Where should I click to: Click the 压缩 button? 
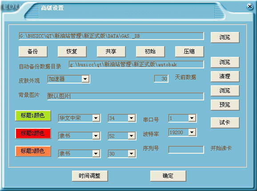click(x=189, y=52)
